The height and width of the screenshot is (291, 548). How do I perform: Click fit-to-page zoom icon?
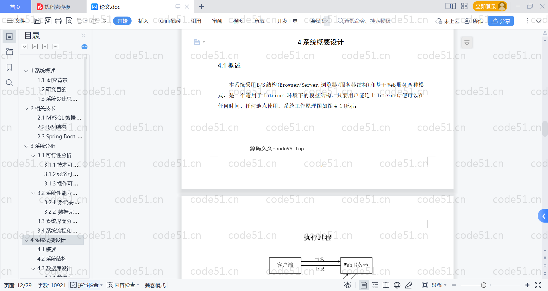click(425, 285)
